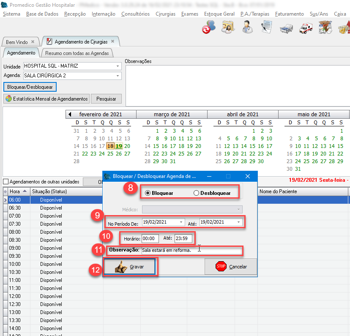
Task: Open the Recepção menu
Action: point(75,14)
